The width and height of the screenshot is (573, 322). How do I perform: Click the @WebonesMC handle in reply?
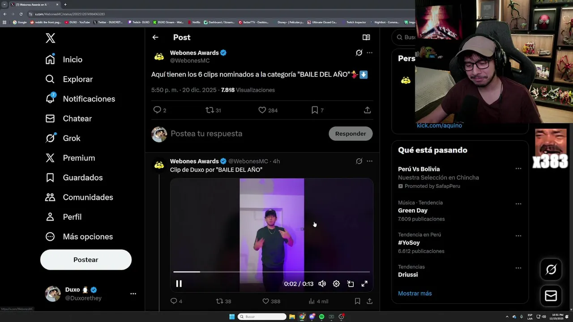248,161
